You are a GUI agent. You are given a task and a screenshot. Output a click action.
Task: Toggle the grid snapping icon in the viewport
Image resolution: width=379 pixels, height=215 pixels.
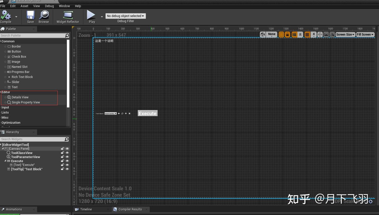[307, 34]
